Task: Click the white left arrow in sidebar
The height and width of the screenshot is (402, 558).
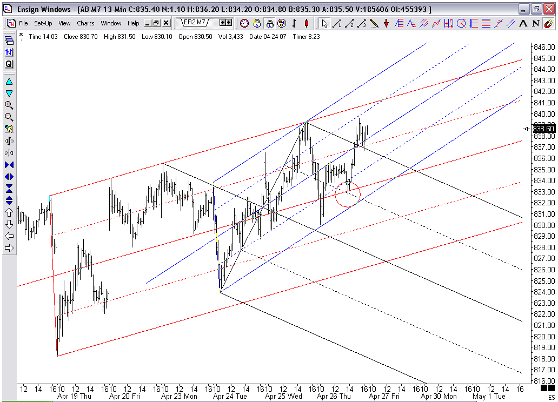Action: pyautogui.click(x=9, y=236)
